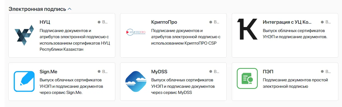Click the status indicator on Sign.Me card
Viewport: 342px width, 107px height.
102,72
